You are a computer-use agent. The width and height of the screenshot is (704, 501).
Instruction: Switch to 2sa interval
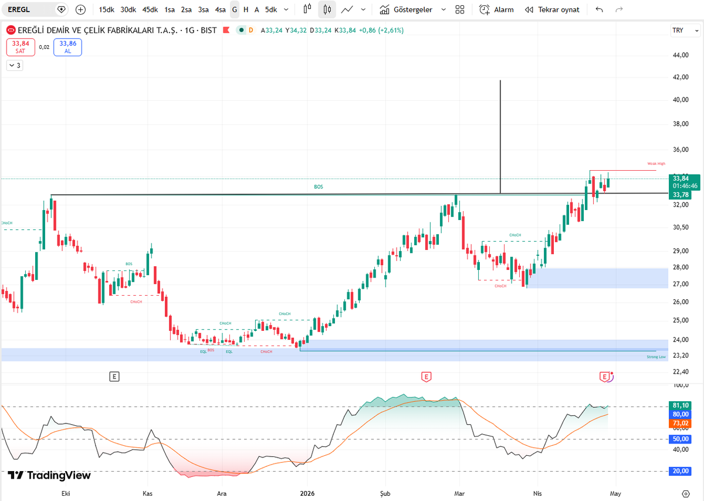point(187,9)
